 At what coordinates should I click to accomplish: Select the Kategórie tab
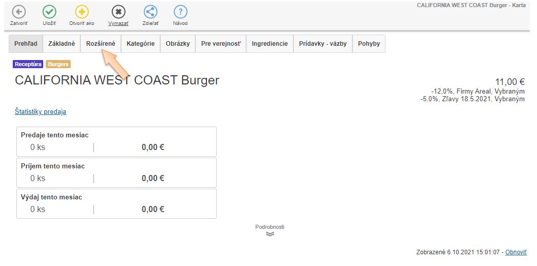pos(140,44)
